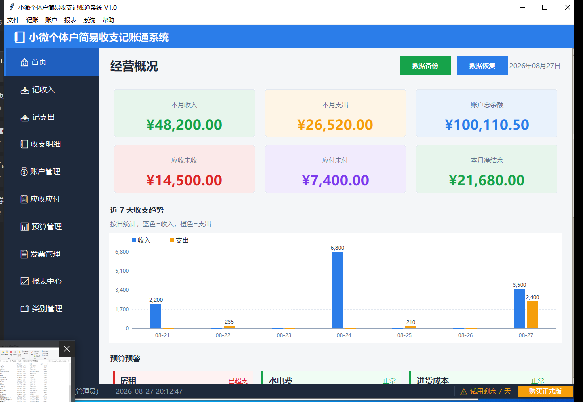The height and width of the screenshot is (402, 583).
Task: Select 报表中心 text in sidebar
Action: pos(47,281)
